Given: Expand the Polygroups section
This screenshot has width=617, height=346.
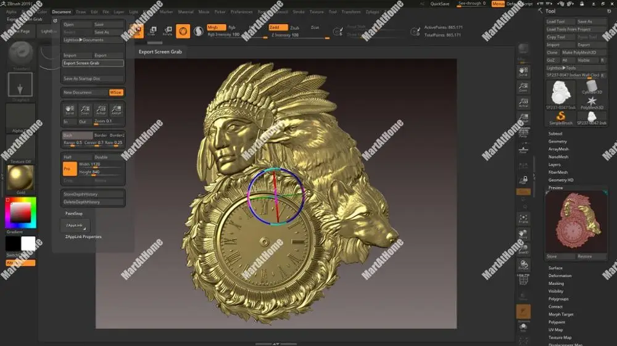Looking at the screenshot, I should click(x=558, y=299).
